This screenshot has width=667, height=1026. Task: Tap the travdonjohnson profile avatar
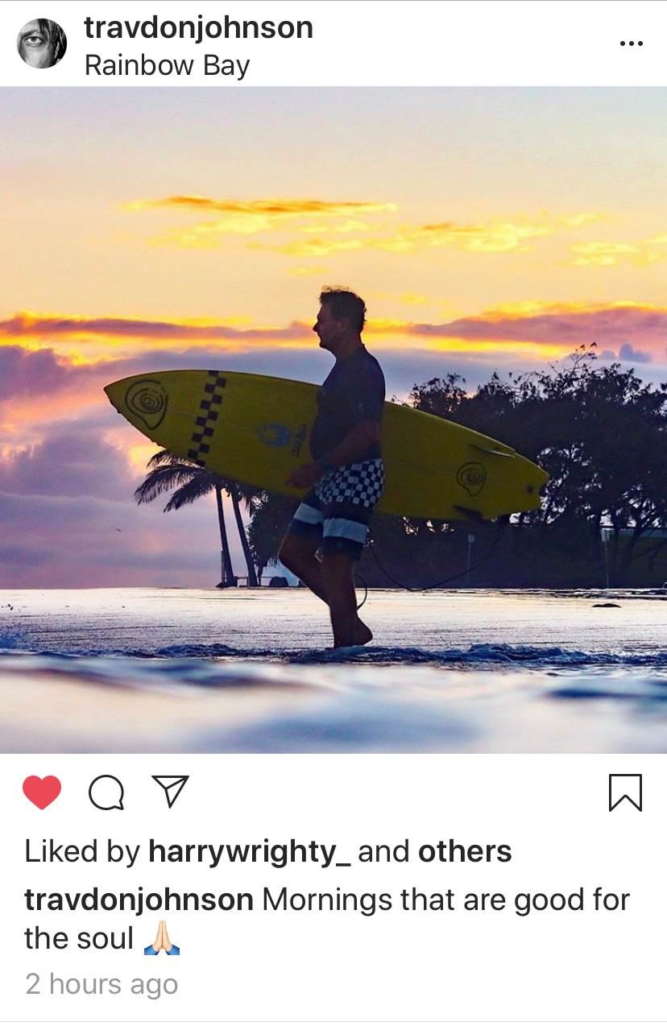point(42,43)
